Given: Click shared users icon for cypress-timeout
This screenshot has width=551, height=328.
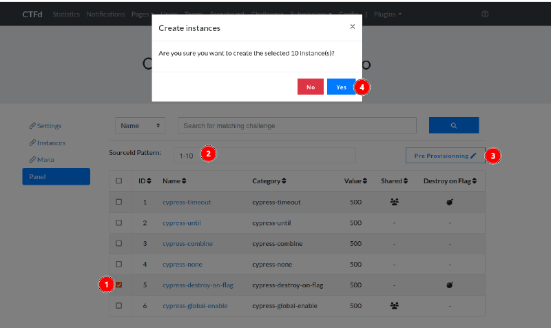Looking at the screenshot, I should pos(394,202).
